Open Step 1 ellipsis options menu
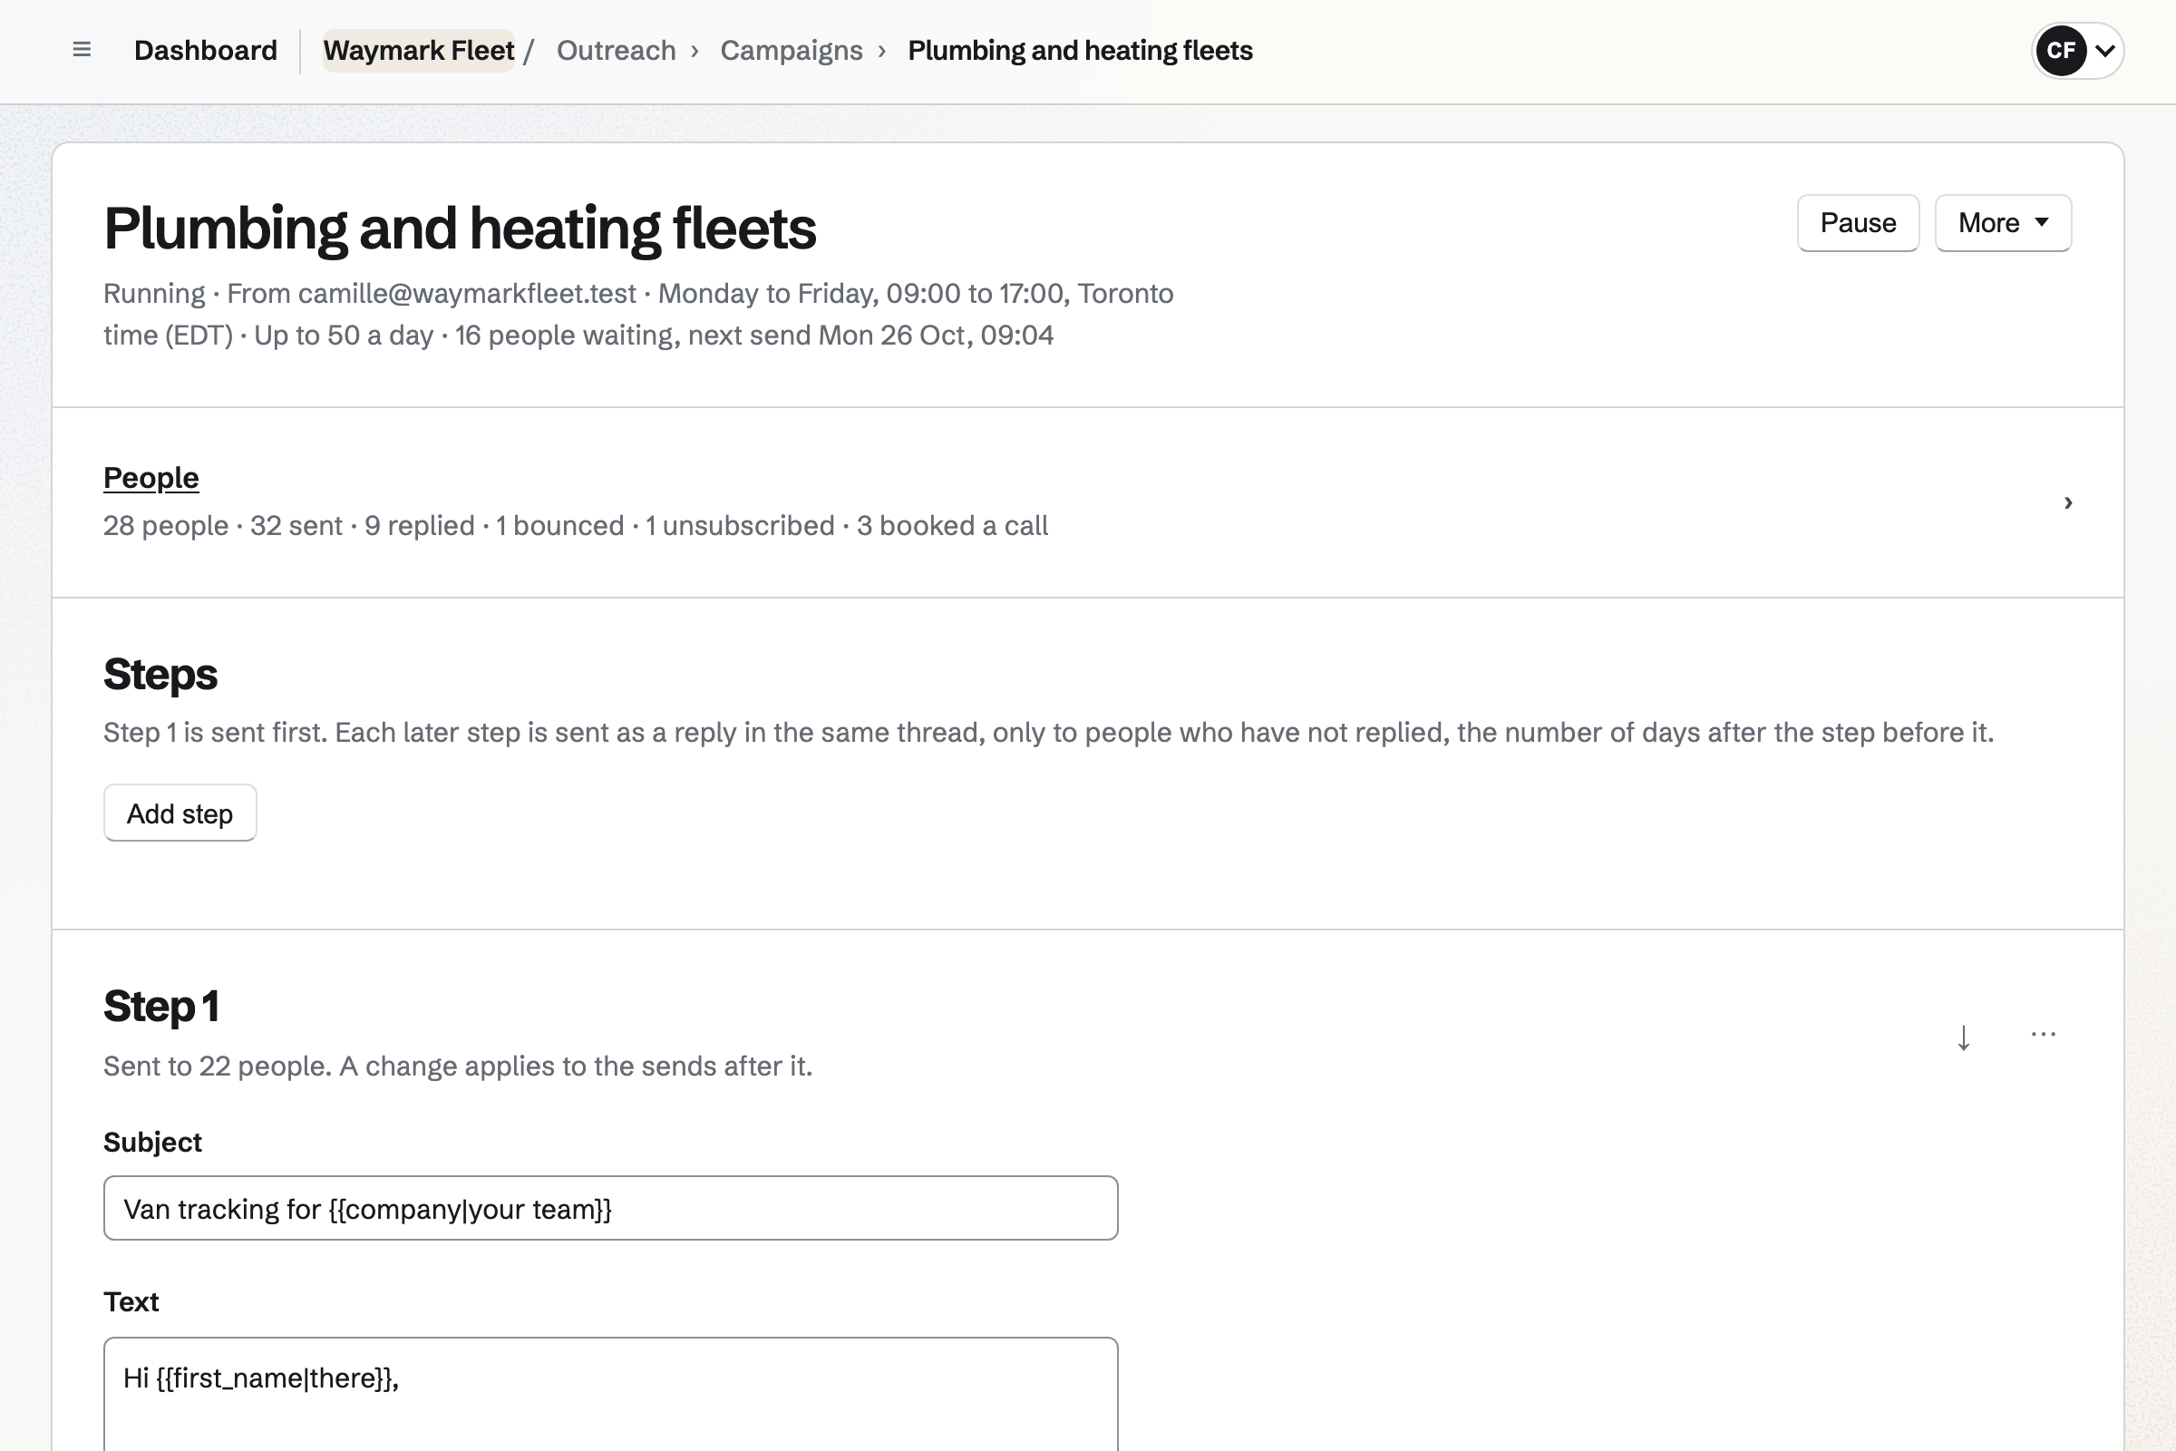The width and height of the screenshot is (2176, 1451). coord(2043,1035)
